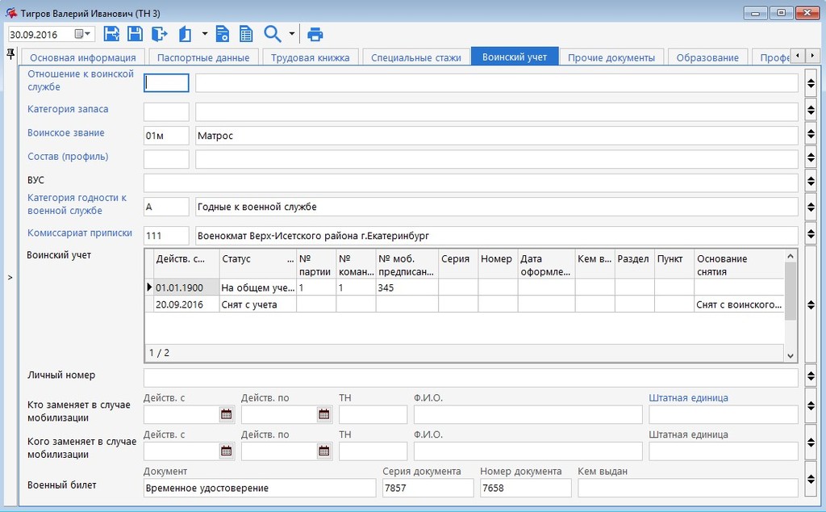Expand the left side panel arrow

coord(10,277)
